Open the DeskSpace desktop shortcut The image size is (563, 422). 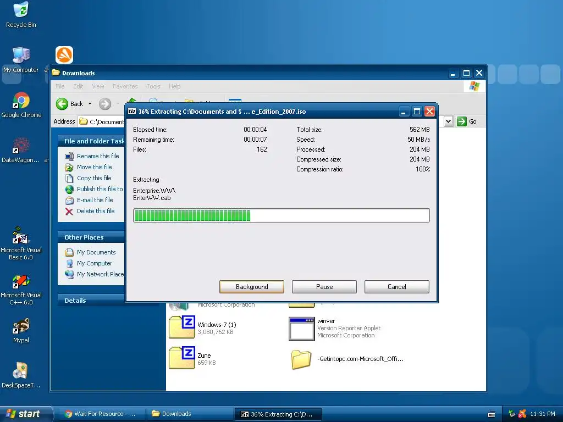21,375
